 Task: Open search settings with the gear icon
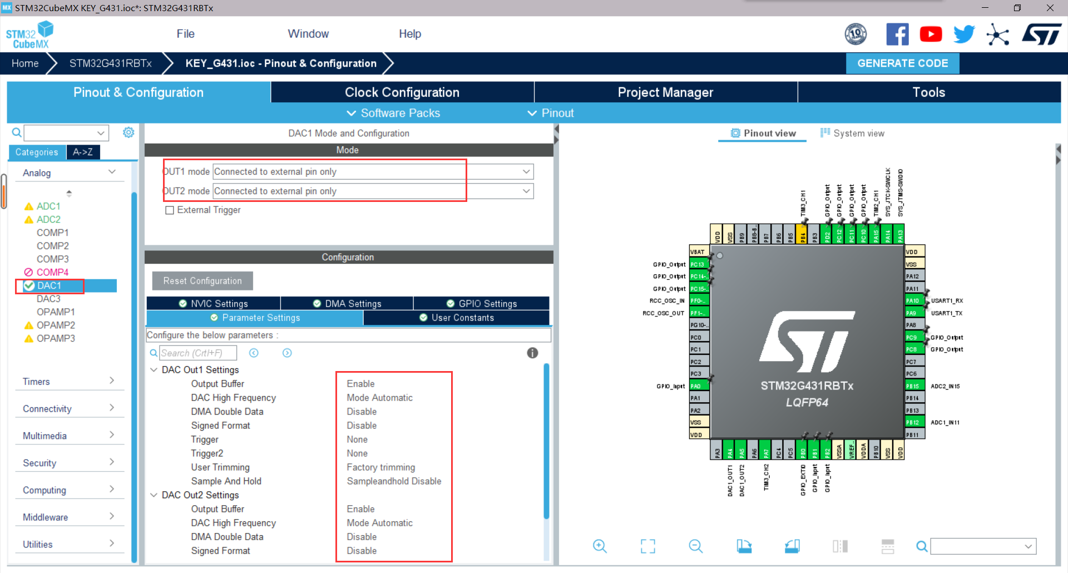click(128, 132)
